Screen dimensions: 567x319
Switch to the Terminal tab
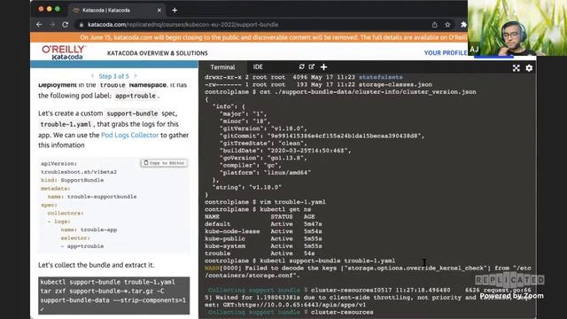222,67
